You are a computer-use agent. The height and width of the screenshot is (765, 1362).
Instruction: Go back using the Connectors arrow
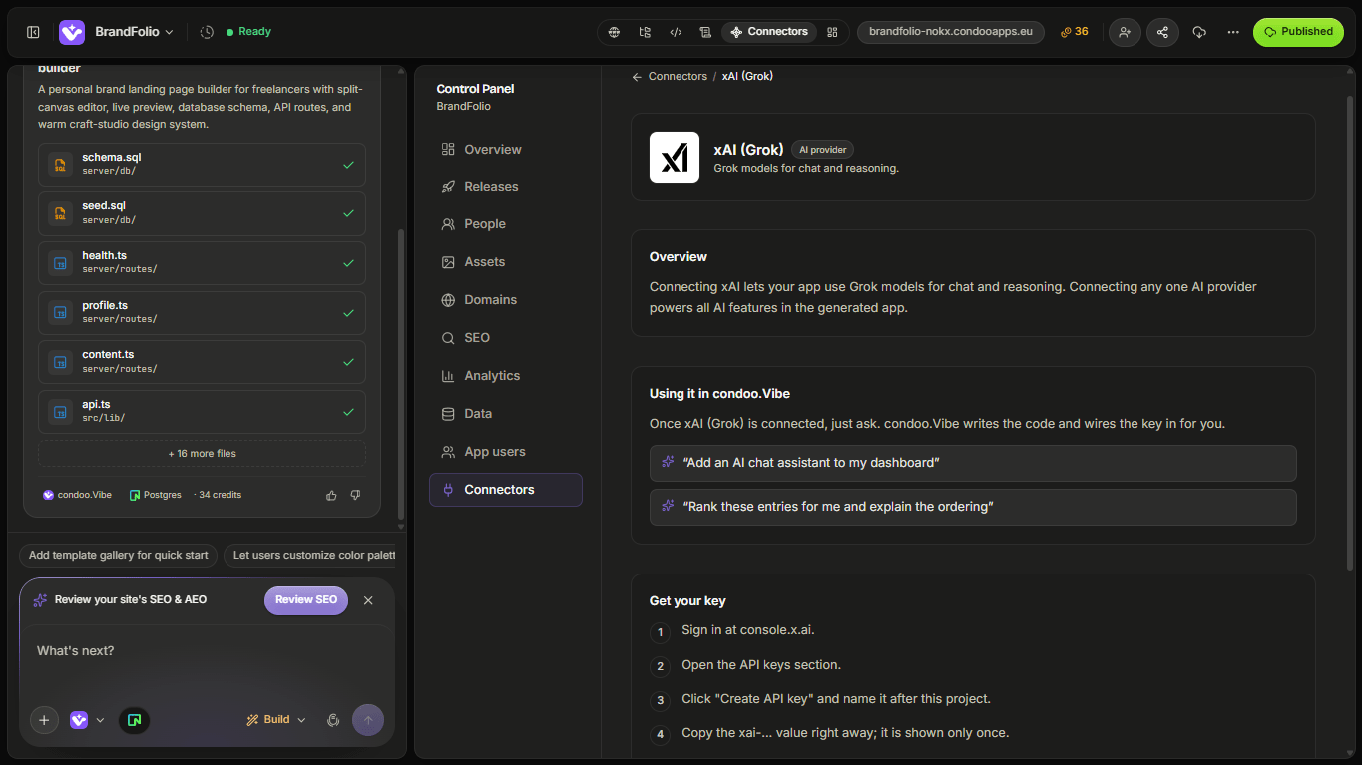point(637,77)
